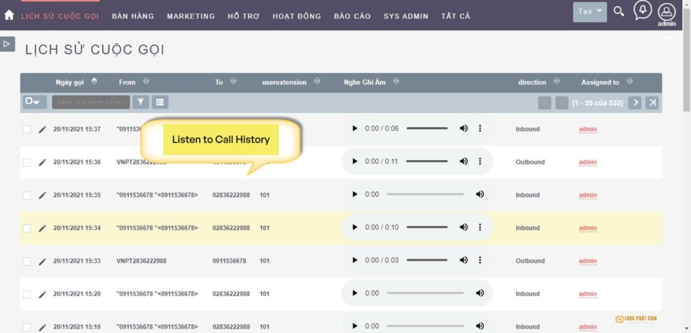
Task: Open the notifications bell icon
Action: 642,11
